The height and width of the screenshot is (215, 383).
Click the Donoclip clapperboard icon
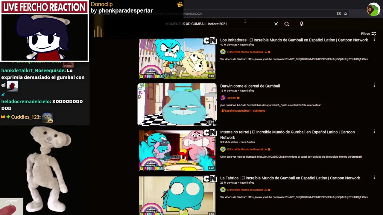[180, 4]
